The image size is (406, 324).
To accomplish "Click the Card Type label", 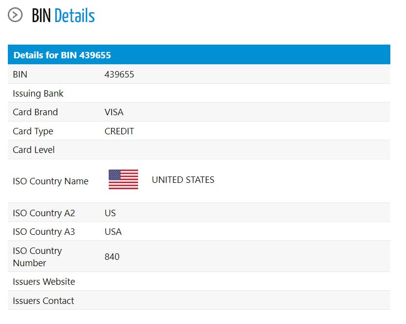I will tap(33, 131).
